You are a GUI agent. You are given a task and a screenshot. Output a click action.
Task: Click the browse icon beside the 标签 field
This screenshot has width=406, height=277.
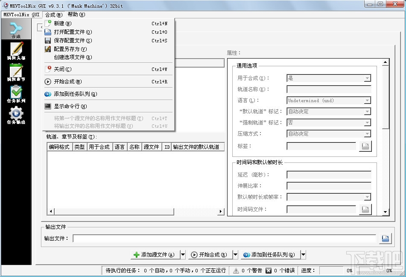(365, 146)
